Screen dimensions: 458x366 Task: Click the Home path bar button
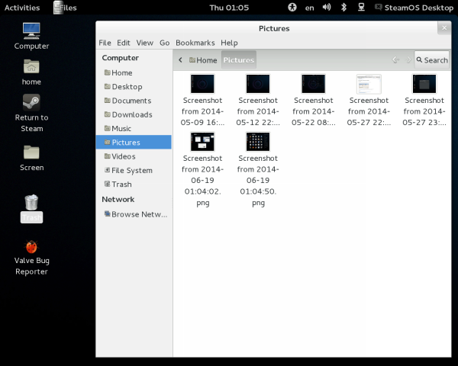(x=202, y=60)
